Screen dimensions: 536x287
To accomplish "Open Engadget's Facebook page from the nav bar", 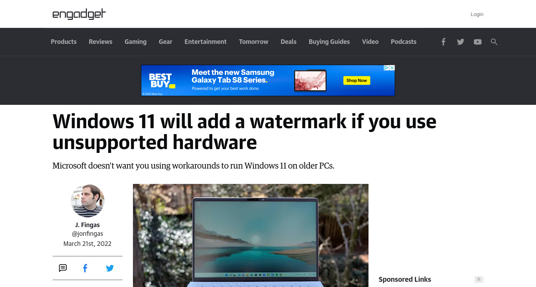I will point(443,42).
